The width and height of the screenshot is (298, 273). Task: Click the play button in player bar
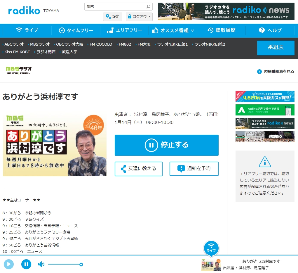9,264
